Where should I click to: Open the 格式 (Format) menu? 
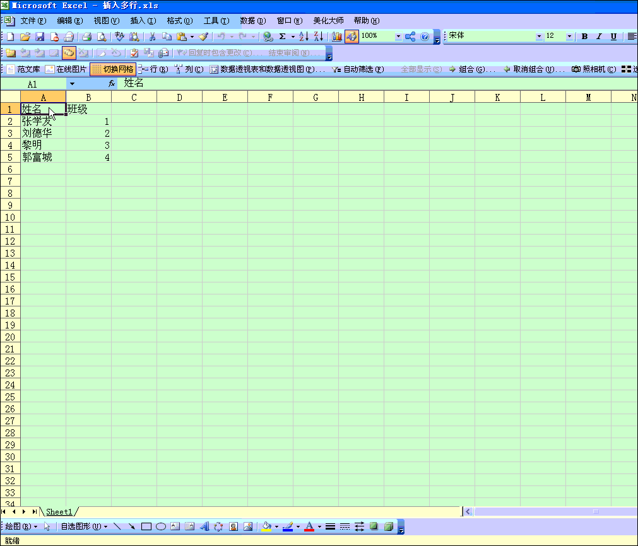pos(179,21)
